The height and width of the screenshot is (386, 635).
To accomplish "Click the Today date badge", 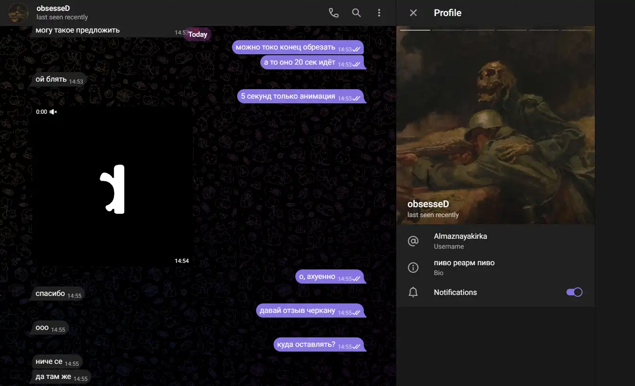I will [198, 34].
